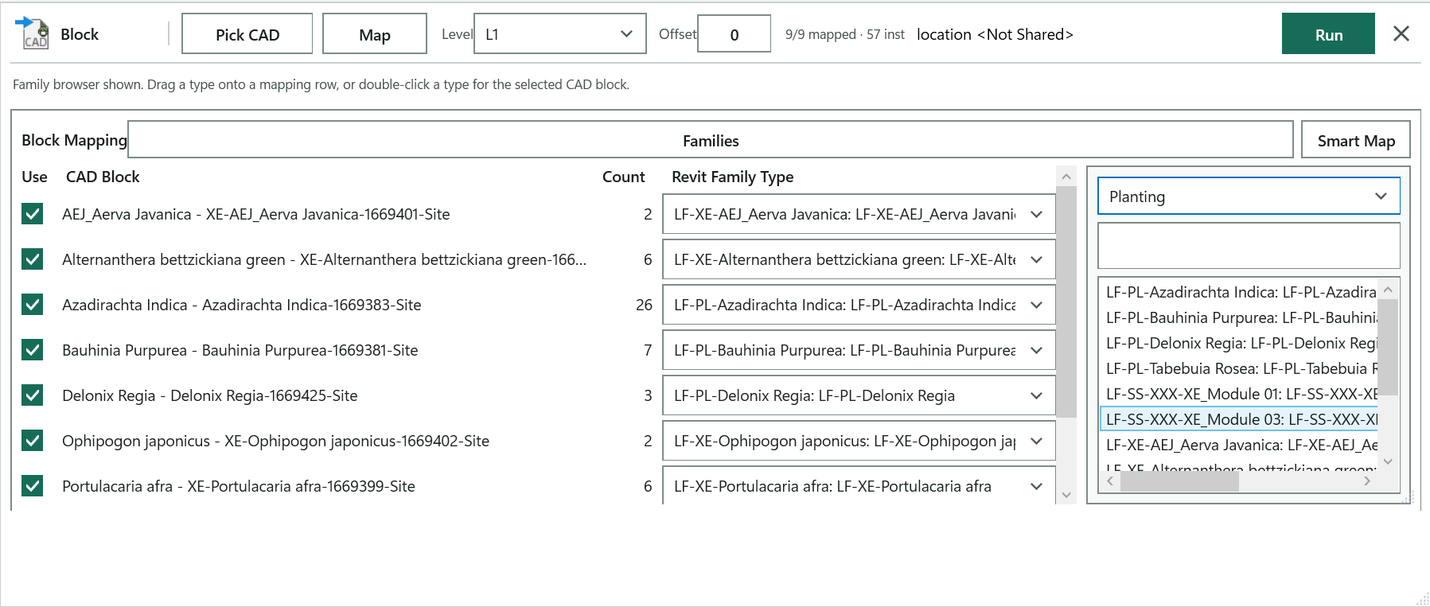This screenshot has height=607, width=1430.
Task: Expand family type dropdown for Azadirachta Indica row
Action: click(1036, 305)
